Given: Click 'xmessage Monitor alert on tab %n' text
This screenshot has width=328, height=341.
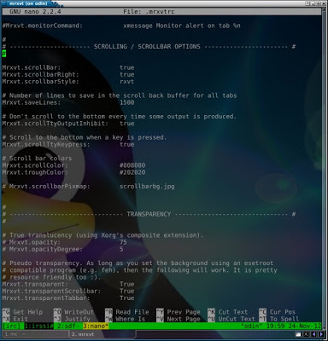Looking at the screenshot, I should [x=182, y=26].
